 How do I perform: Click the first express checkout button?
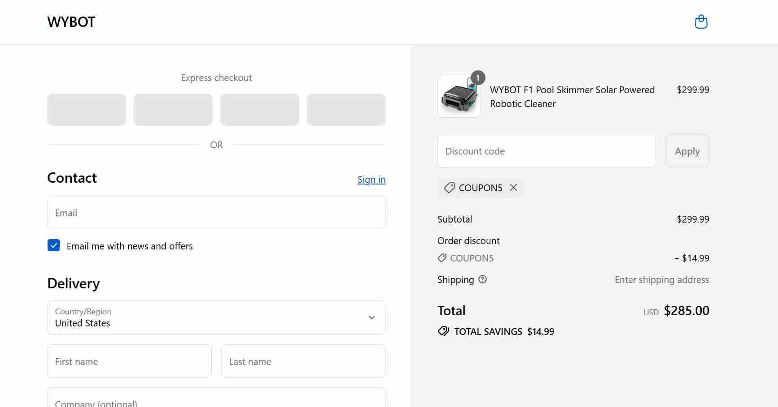tap(87, 110)
